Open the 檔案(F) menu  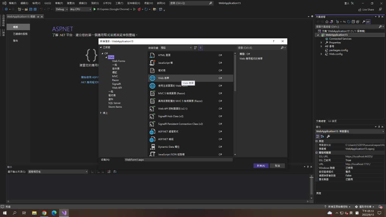pyautogui.click(x=12, y=3)
